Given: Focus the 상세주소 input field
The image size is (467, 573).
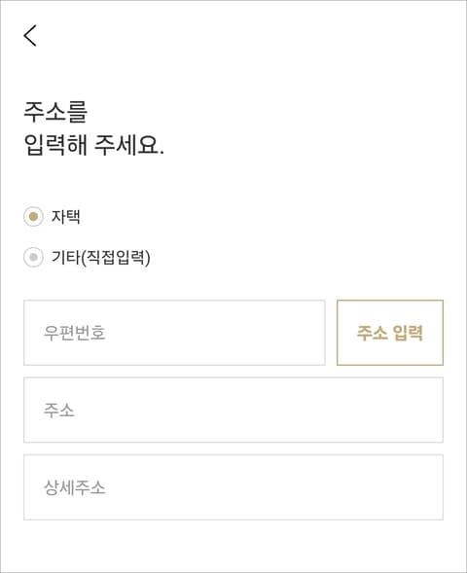Looking at the screenshot, I should [x=233, y=487].
